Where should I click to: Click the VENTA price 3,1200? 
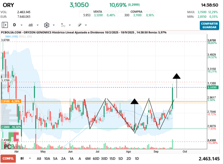click(98, 15)
